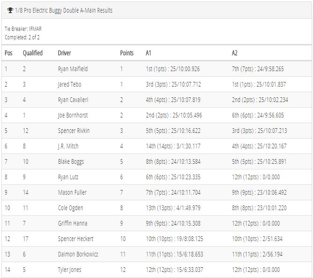The image size is (313, 278).
Task: Click the A2 column header
Action: [234, 53]
